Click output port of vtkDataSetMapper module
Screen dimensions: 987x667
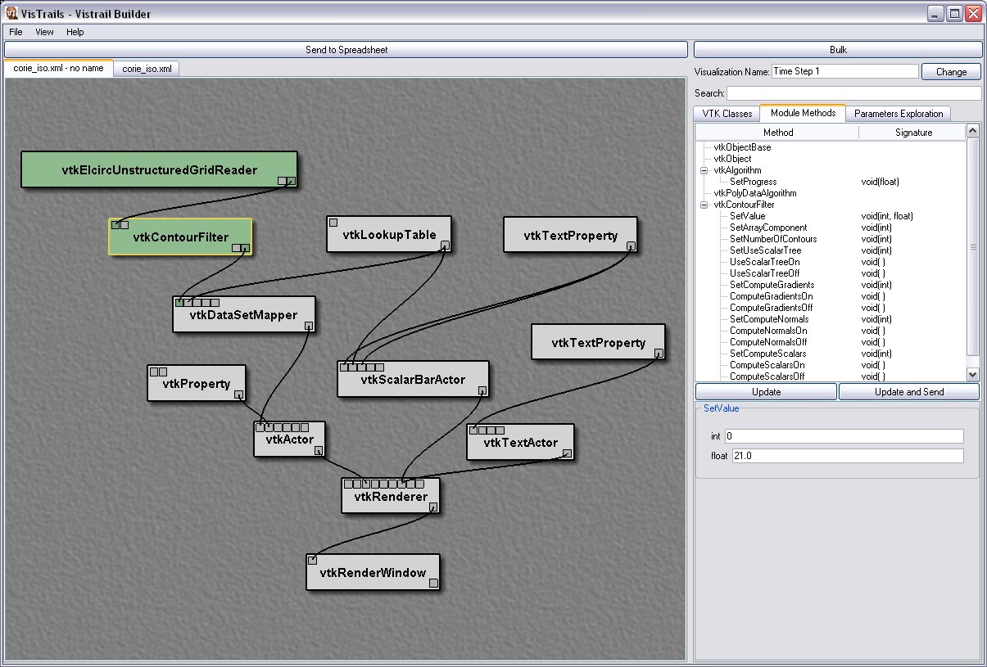coord(309,326)
